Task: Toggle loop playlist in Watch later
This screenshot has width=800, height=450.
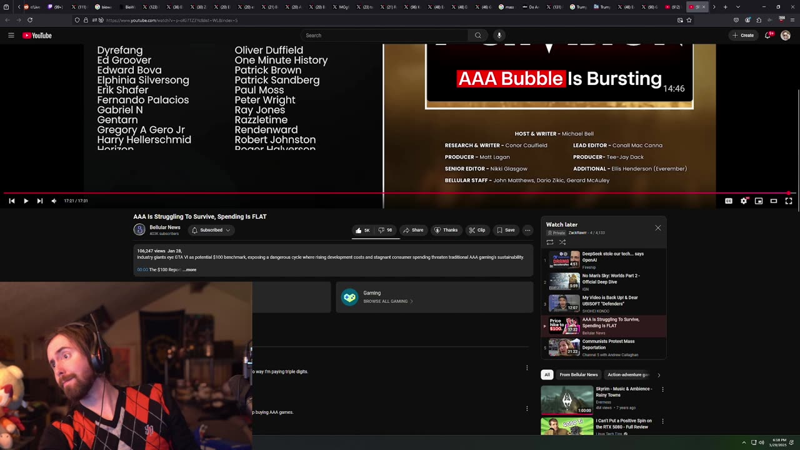Action: (550, 242)
